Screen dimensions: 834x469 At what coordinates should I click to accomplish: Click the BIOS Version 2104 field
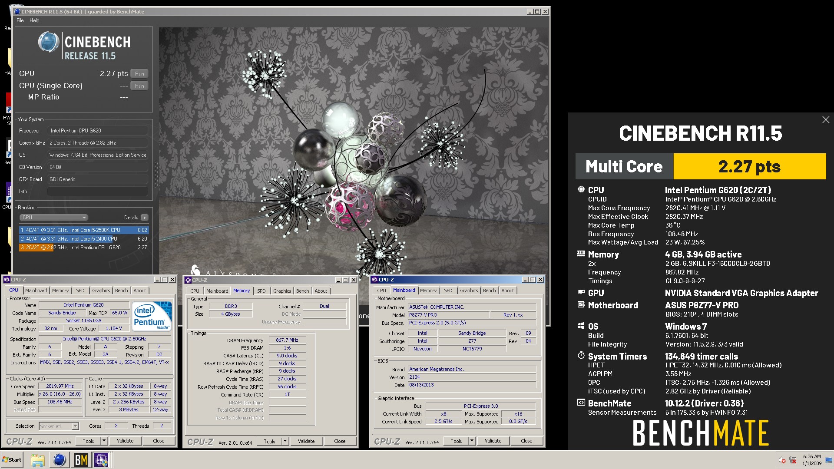point(472,377)
